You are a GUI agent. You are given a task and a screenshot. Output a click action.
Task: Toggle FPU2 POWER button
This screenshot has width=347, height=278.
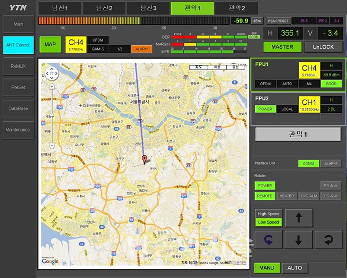point(265,109)
